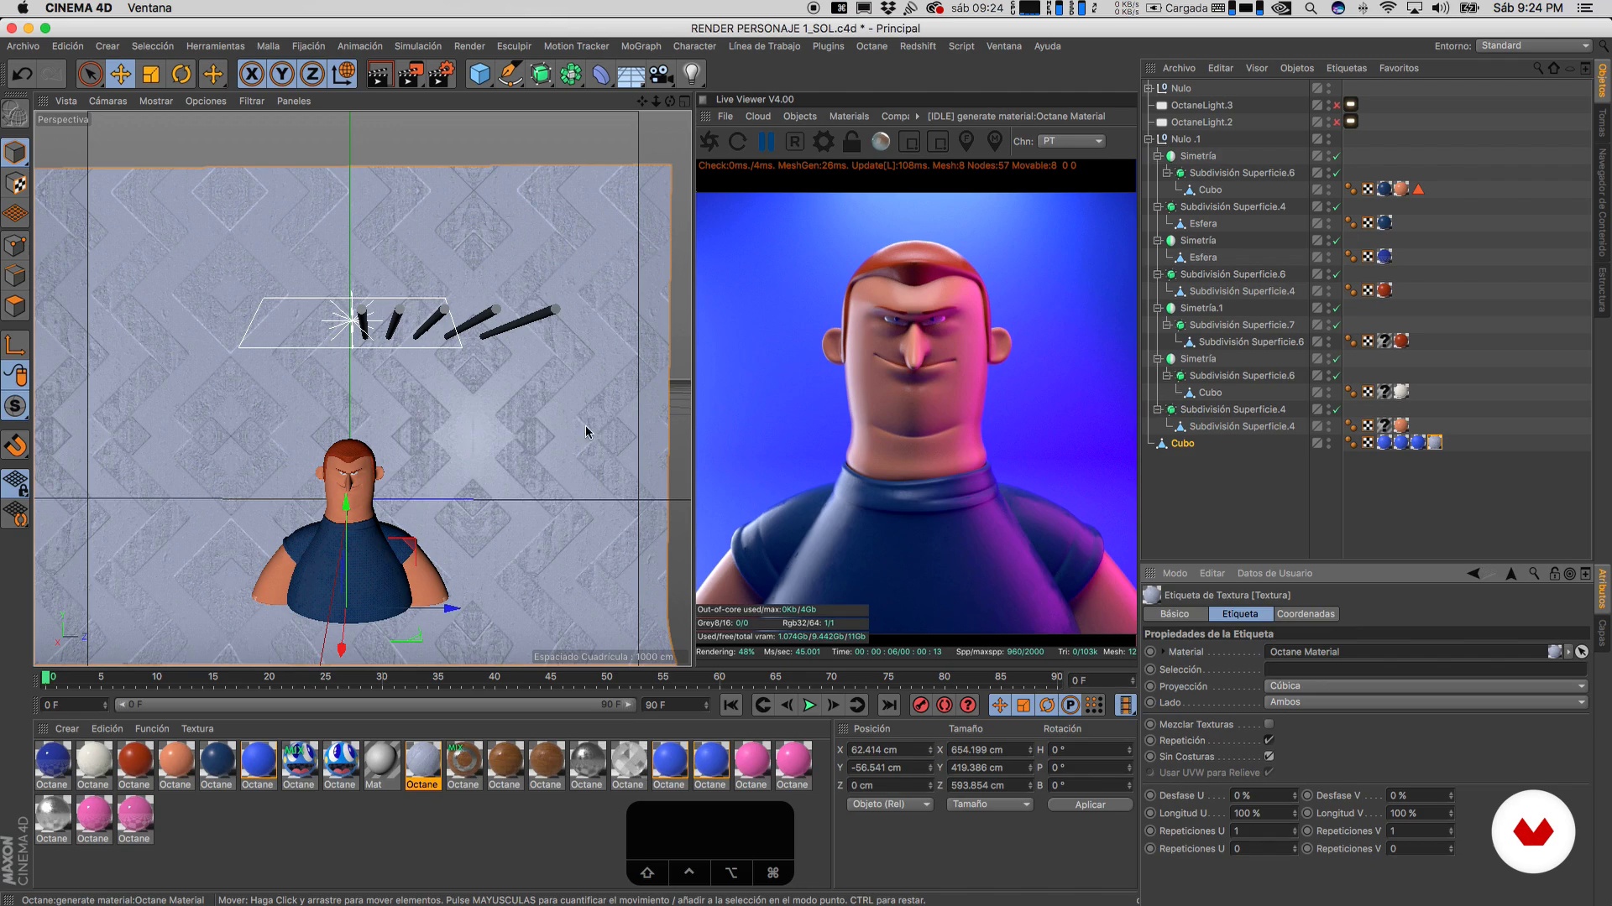Open the Cámaras viewport menu
The height and width of the screenshot is (906, 1612).
pyautogui.click(x=107, y=101)
